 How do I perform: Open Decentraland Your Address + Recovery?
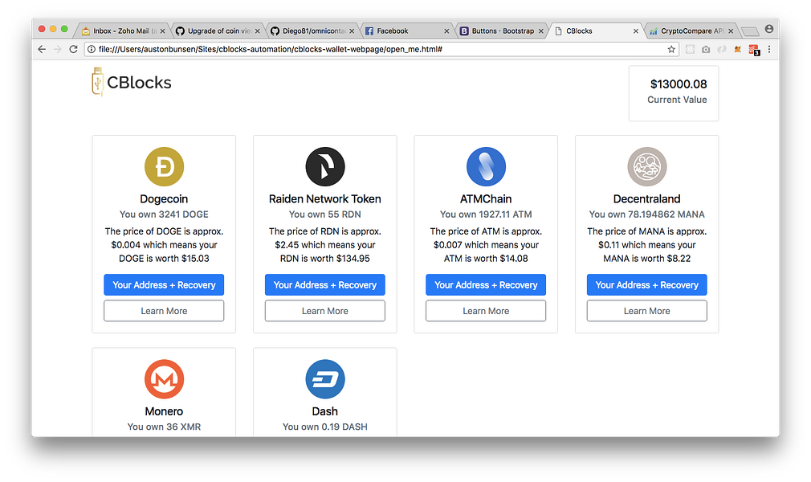pos(646,284)
